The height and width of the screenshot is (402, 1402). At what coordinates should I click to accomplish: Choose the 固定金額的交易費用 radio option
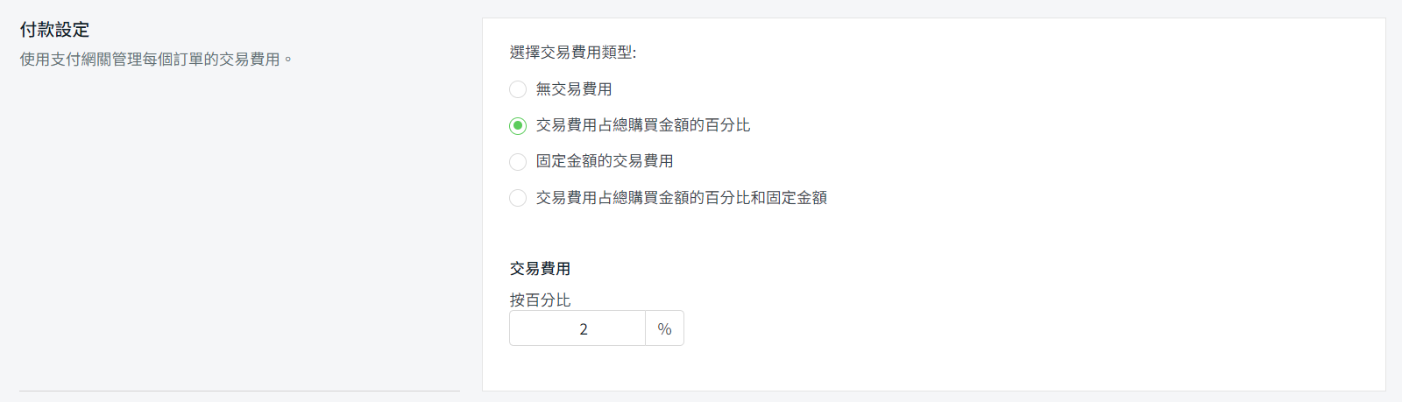pyautogui.click(x=518, y=162)
